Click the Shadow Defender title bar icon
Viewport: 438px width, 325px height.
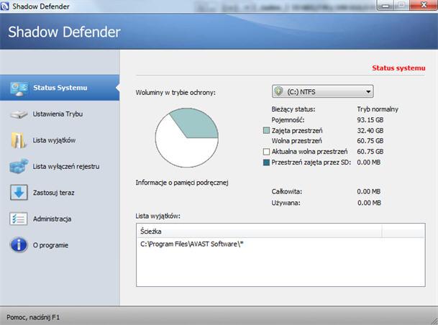[5, 6]
